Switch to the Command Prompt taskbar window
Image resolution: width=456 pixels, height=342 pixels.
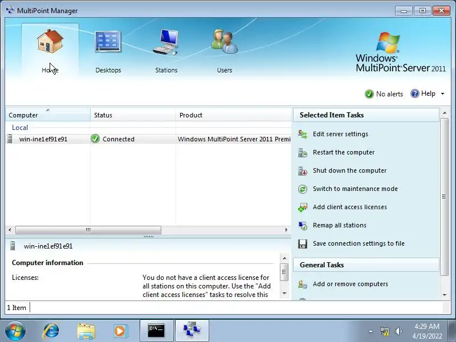click(156, 331)
